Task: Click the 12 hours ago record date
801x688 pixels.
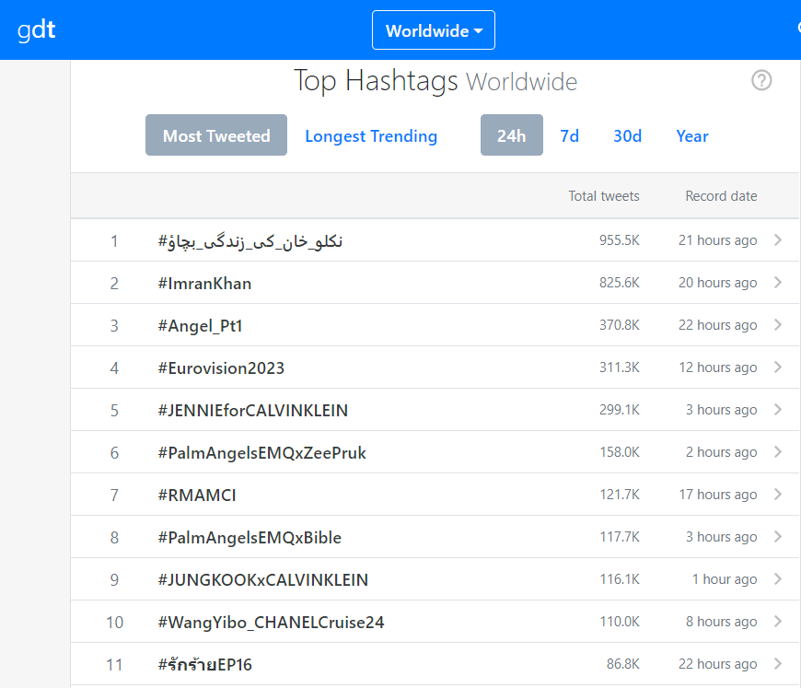Action: [717, 367]
